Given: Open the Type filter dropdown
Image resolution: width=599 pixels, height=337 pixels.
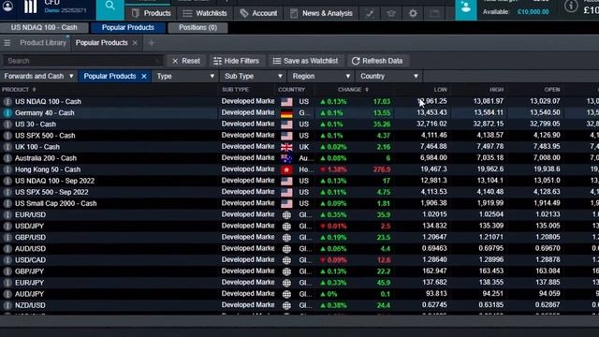Looking at the screenshot, I should [x=185, y=76].
